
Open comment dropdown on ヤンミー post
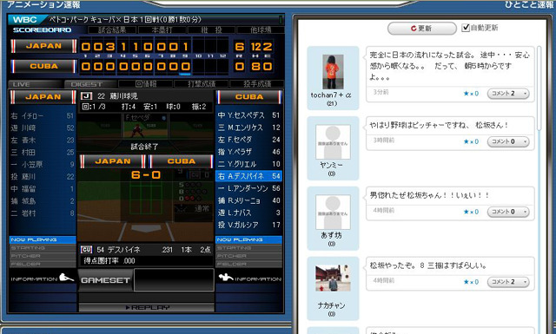tap(508, 141)
